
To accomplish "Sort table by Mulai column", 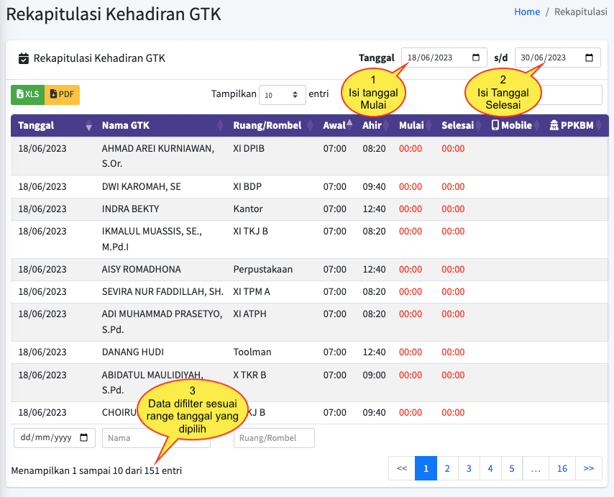I will click(414, 125).
